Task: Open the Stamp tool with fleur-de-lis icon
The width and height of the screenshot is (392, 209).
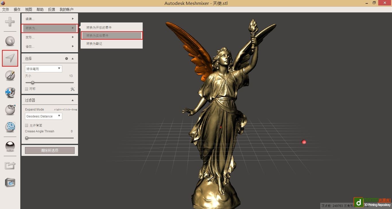Action: (10, 92)
